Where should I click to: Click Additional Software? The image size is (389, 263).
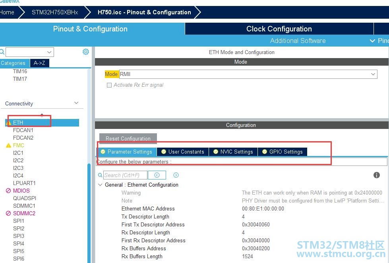click(x=298, y=41)
